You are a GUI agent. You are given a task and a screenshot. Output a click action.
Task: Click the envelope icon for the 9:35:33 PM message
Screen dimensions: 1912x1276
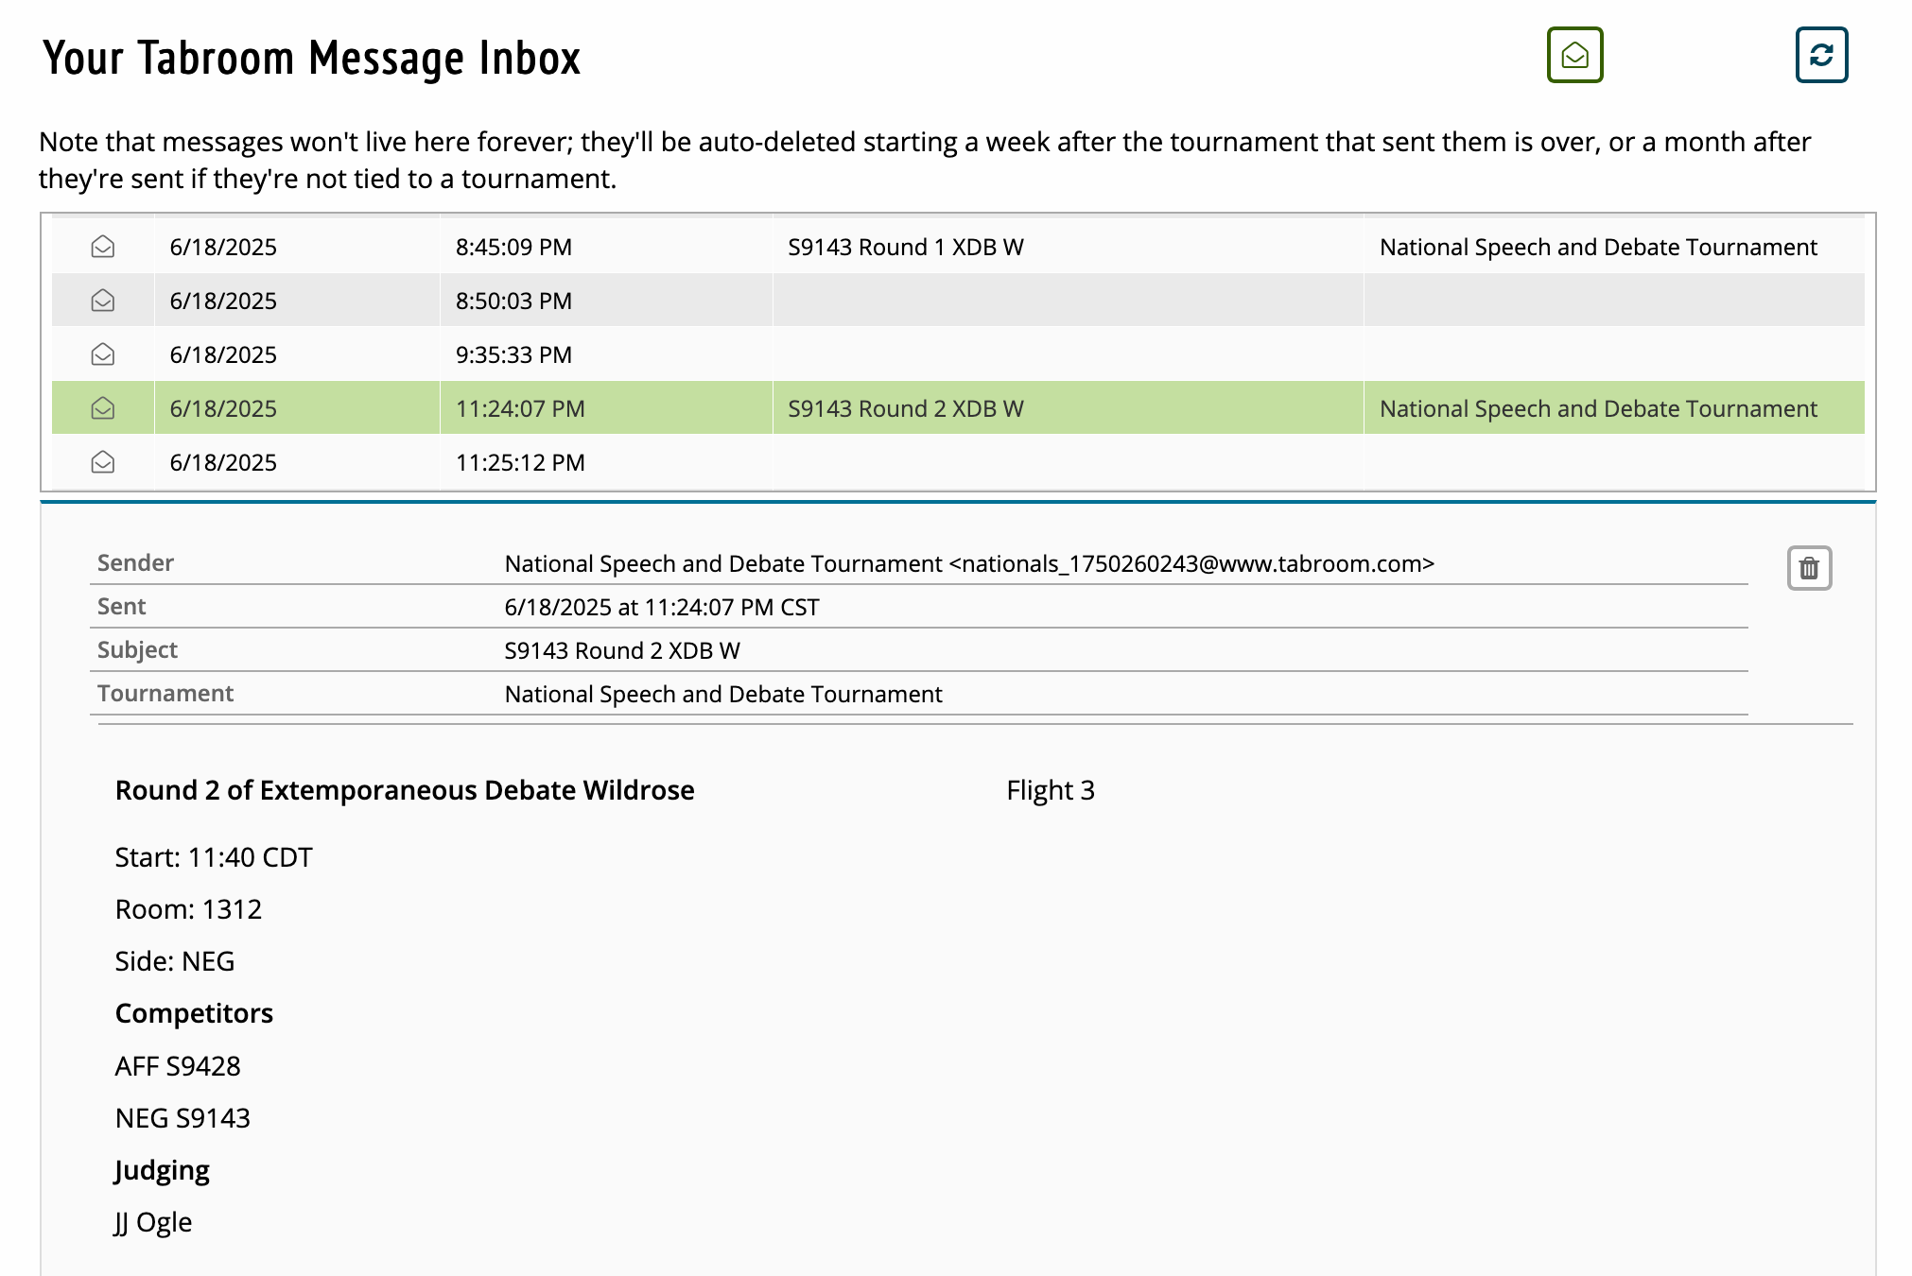tap(103, 354)
